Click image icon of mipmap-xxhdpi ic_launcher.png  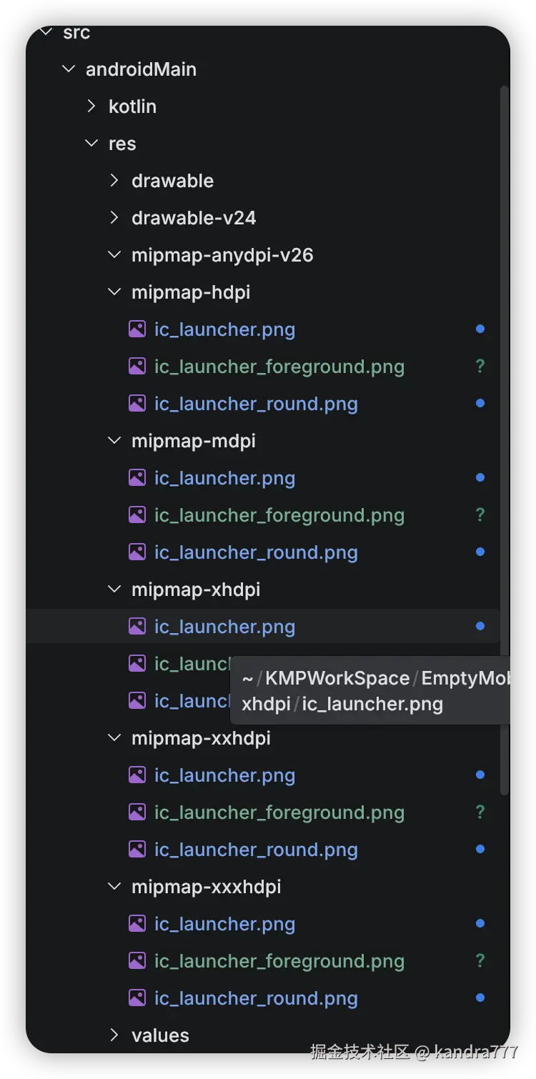tap(137, 775)
